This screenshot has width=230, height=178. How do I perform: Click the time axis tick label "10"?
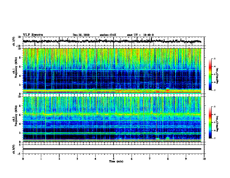click(204, 159)
